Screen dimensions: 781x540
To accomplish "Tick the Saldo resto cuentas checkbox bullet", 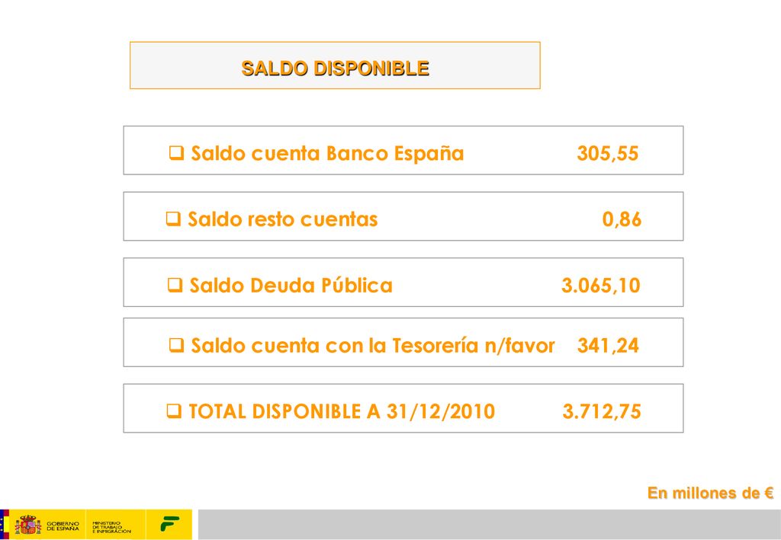I will tap(173, 219).
